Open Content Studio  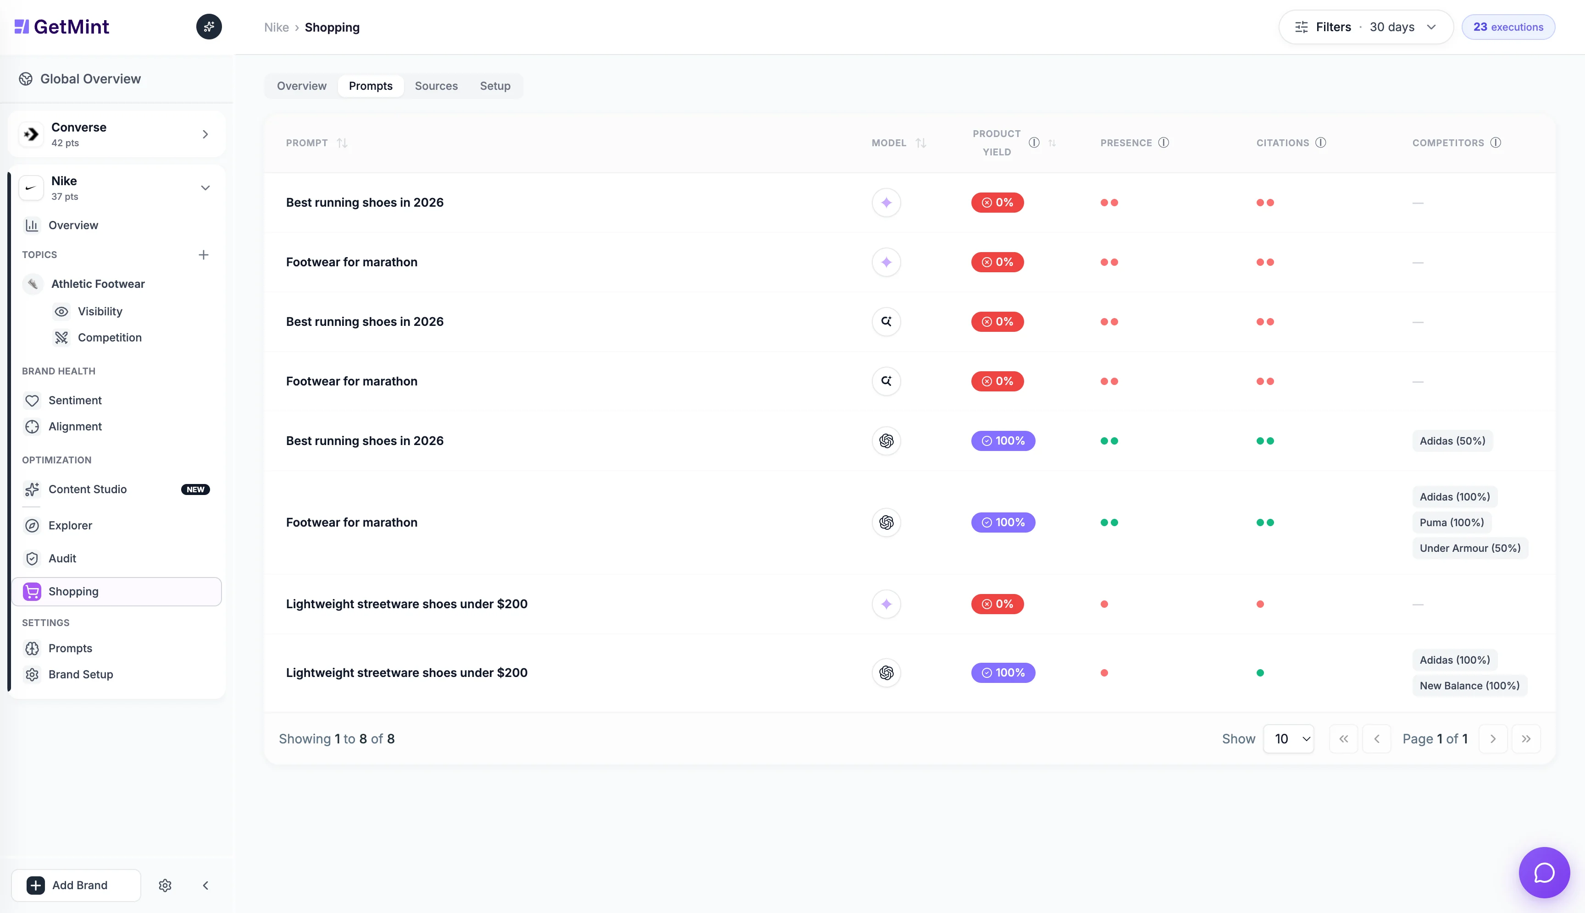(88, 490)
